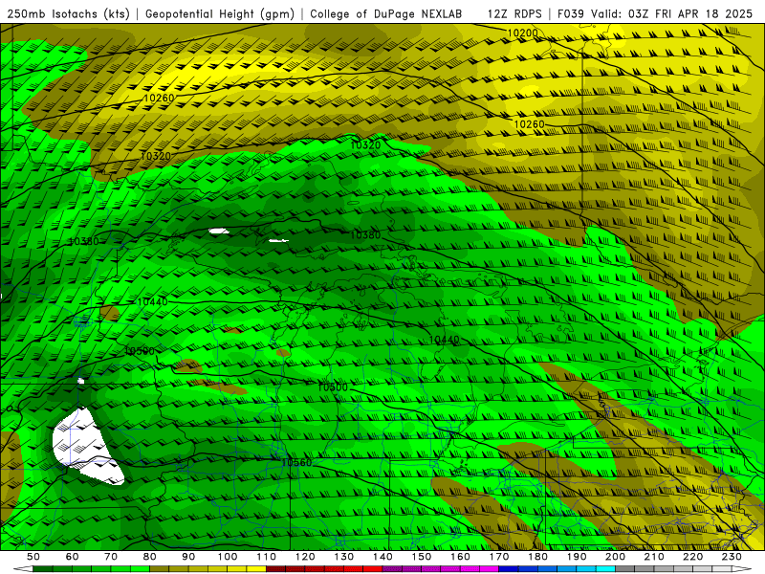Pick the bright yellow colorbar segment below 110

pos(256,569)
